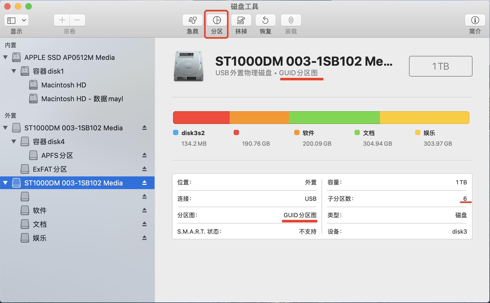Collapse the 容器 disk4 container
Viewport: 490px width, 303px height.
[14, 141]
